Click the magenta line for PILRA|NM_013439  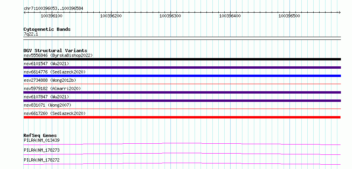[x=182, y=144]
